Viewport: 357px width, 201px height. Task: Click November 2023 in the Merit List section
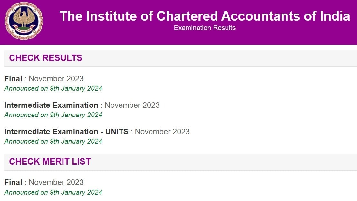(56, 182)
